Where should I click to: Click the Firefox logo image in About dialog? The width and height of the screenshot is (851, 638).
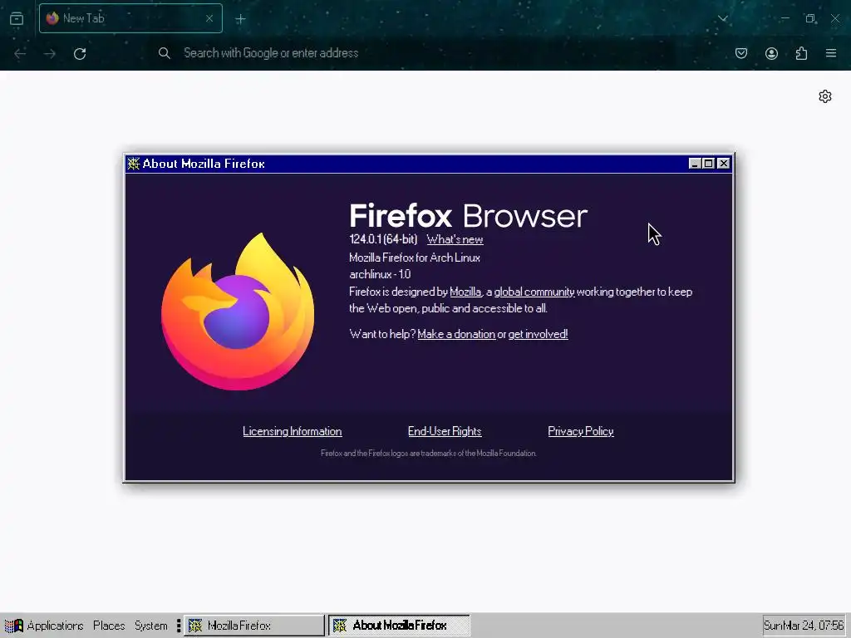(x=238, y=312)
